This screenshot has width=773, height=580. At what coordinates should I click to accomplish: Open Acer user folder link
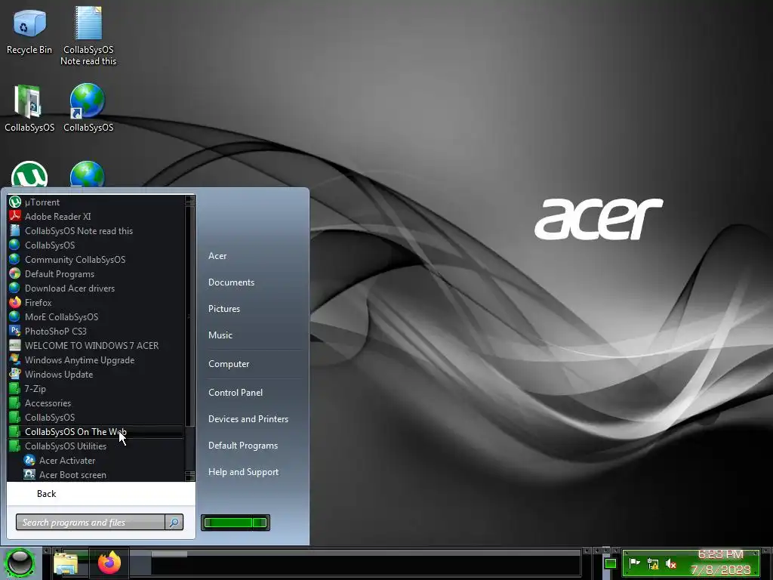click(217, 256)
